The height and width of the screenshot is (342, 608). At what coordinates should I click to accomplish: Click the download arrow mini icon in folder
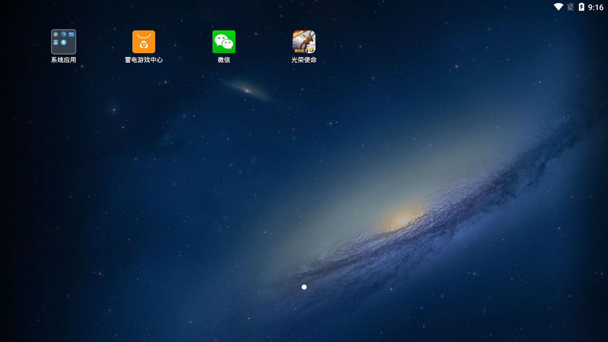click(64, 42)
